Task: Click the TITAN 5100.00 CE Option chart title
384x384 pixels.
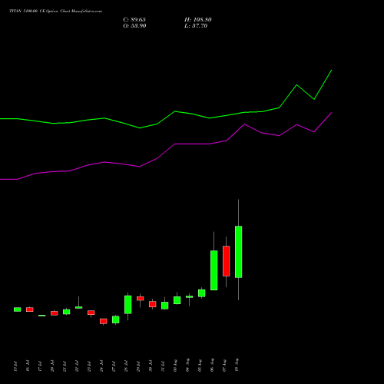Action: click(56, 11)
